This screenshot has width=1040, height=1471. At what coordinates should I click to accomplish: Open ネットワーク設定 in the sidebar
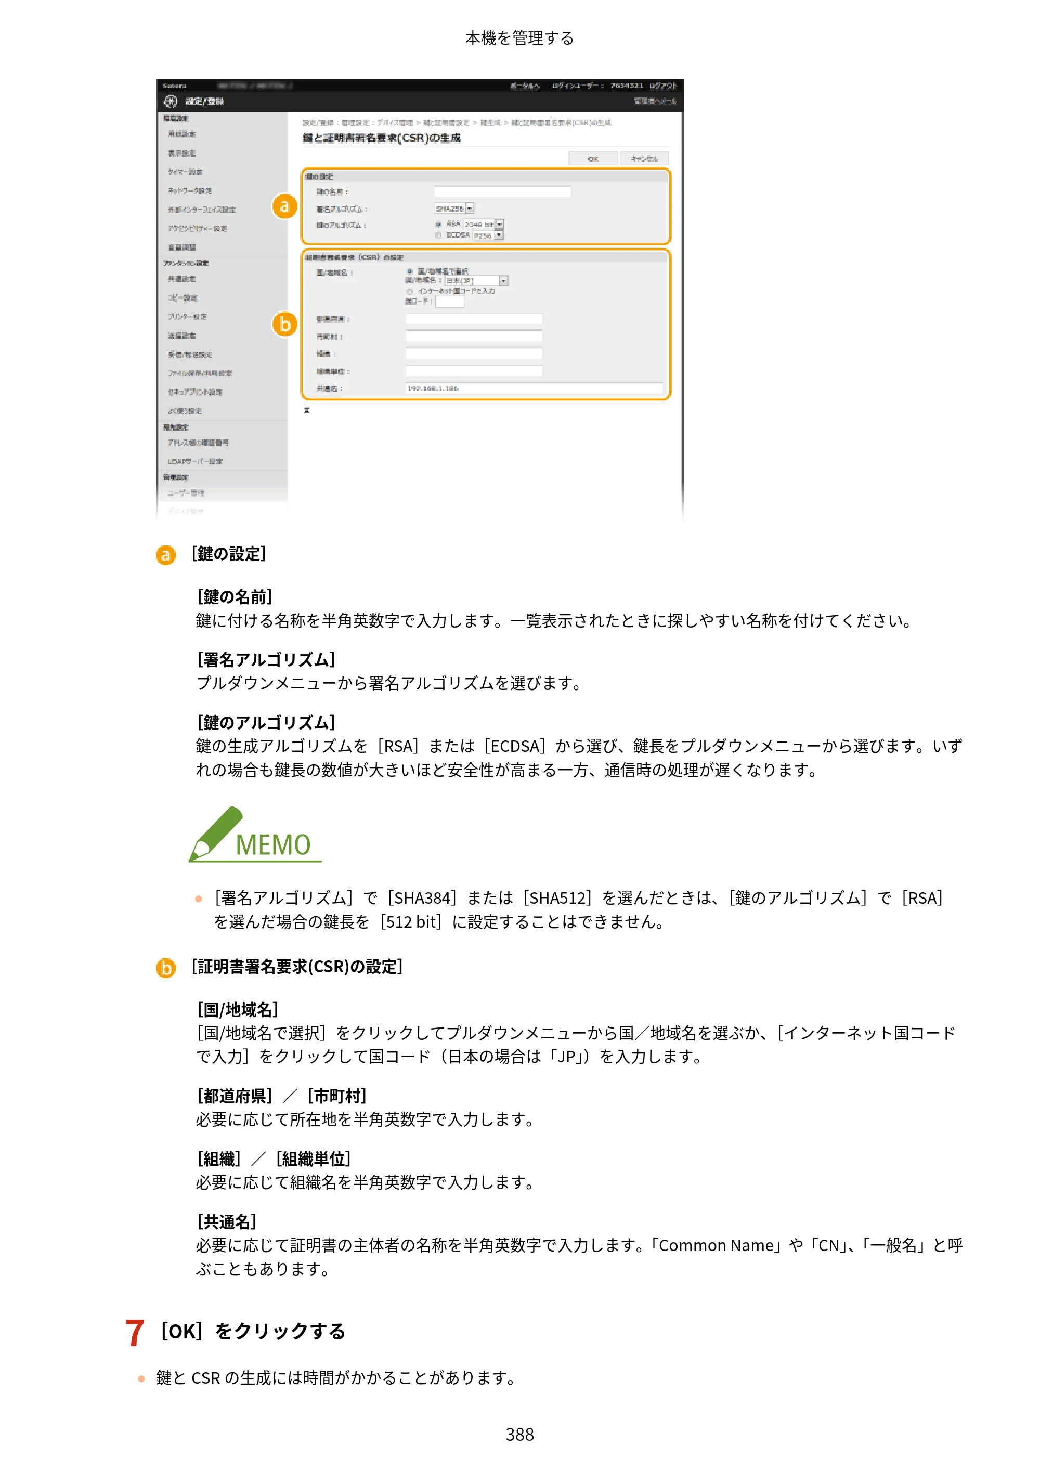point(190,191)
